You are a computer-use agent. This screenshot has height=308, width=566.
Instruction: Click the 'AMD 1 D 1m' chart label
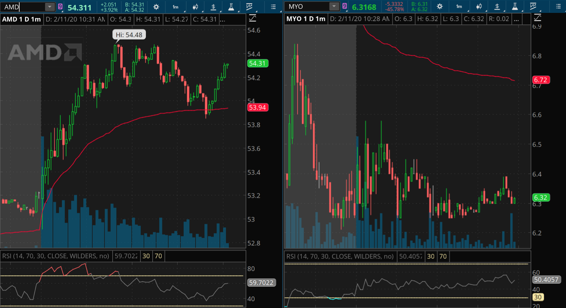click(x=22, y=19)
